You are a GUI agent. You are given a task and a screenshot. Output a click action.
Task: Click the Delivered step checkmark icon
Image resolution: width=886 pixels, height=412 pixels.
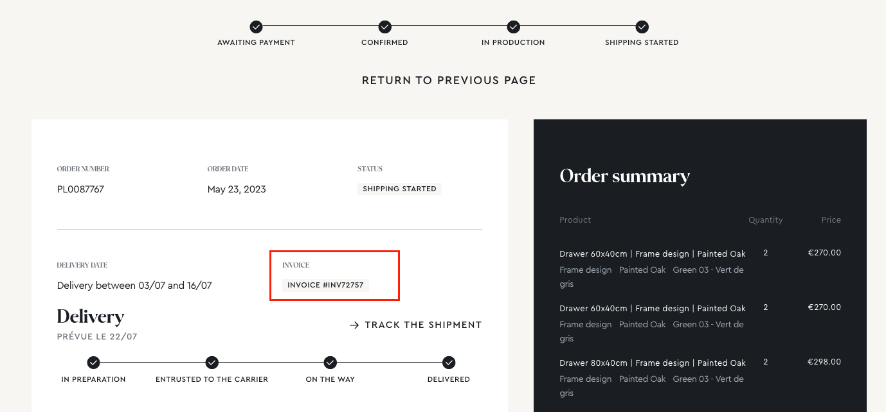449,363
